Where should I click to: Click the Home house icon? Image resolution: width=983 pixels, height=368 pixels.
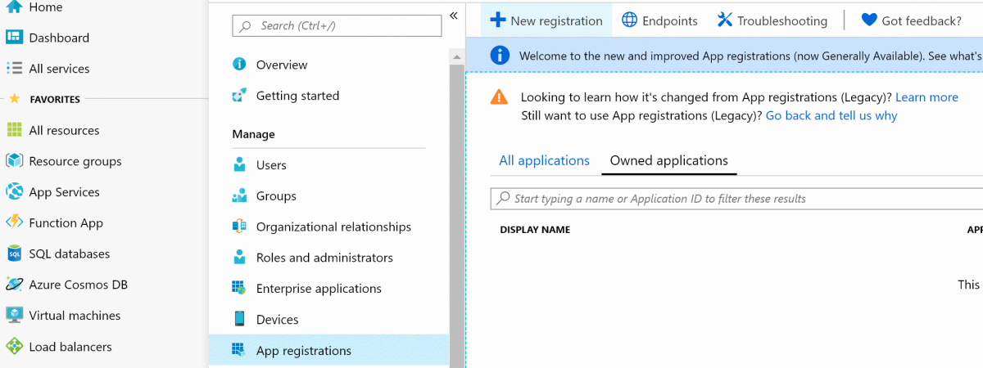[14, 7]
